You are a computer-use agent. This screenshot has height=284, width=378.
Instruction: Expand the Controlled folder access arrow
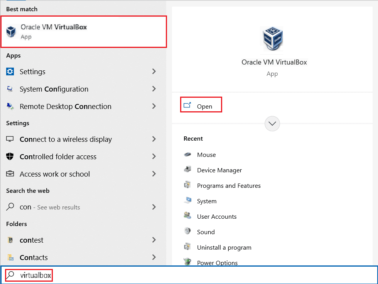(x=154, y=156)
